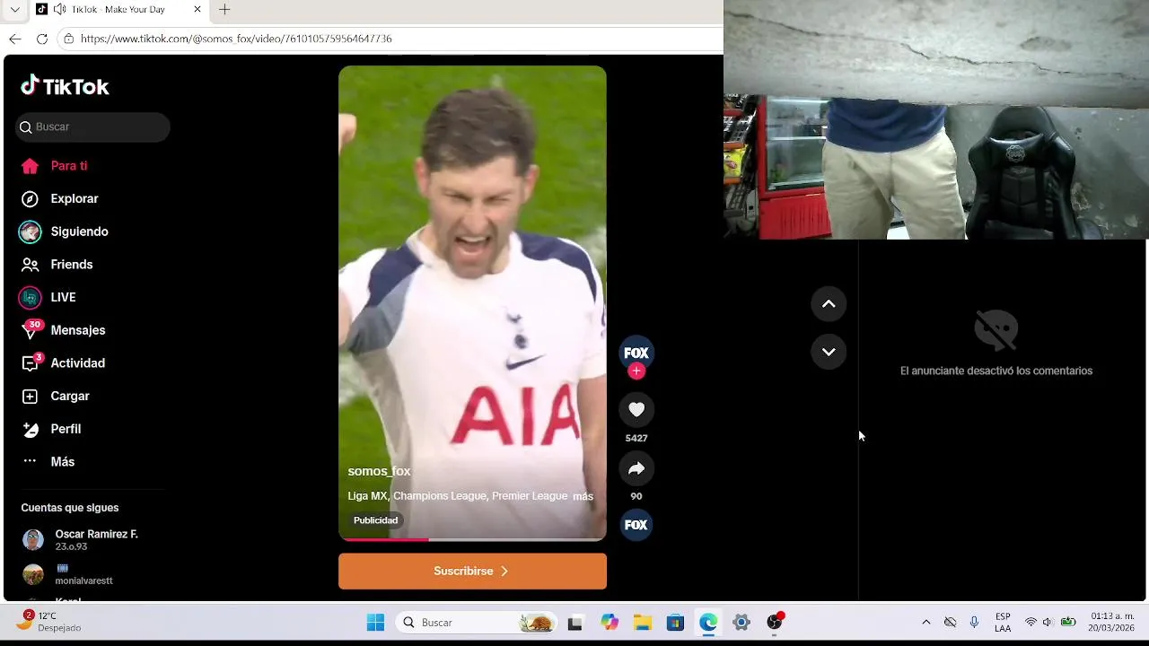Image resolution: width=1149 pixels, height=646 pixels.
Task: Reload the page
Action: (x=41, y=39)
